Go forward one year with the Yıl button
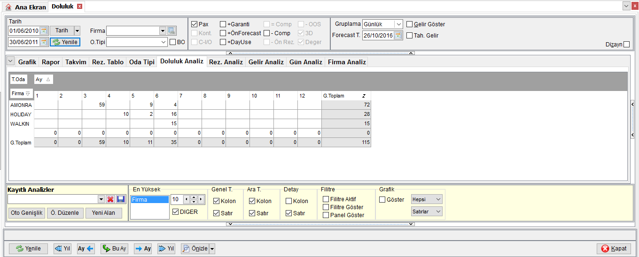The width and height of the screenshot is (639, 257). point(166,249)
